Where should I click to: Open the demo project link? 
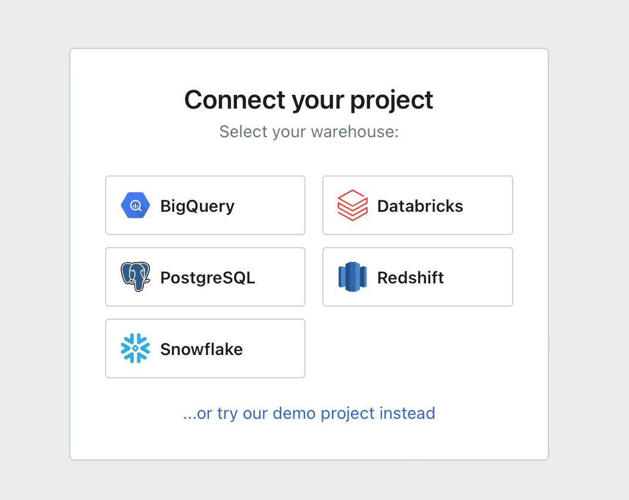(309, 413)
